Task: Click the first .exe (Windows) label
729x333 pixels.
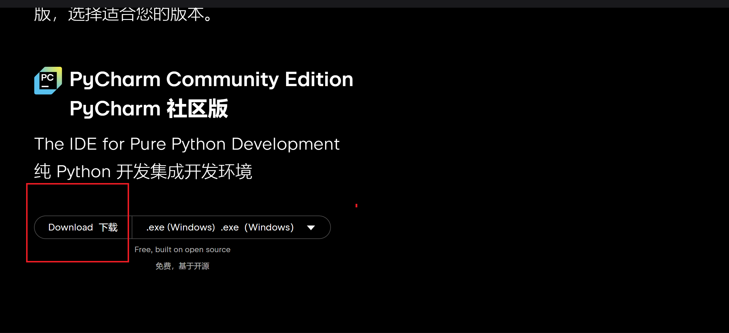Action: [x=181, y=227]
